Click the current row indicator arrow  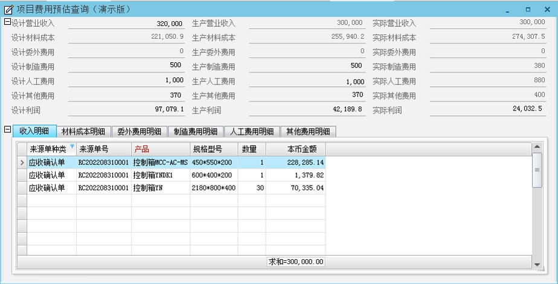click(x=22, y=163)
